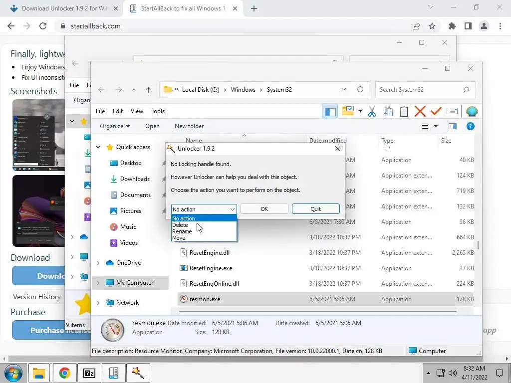
Task: Click the New folder button
Action: [189, 126]
